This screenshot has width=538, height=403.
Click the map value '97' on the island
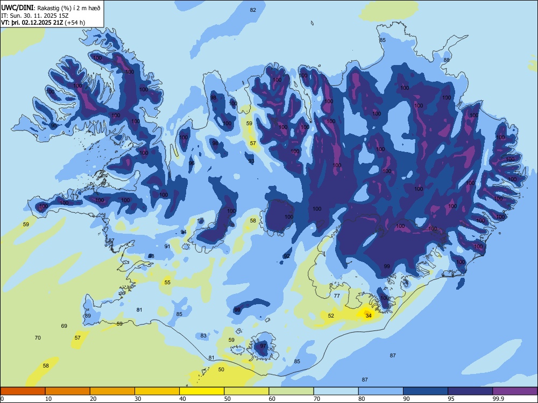[x=263, y=346]
